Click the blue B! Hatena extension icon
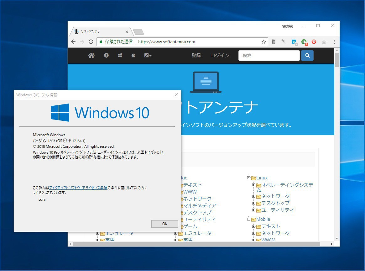The width and height of the screenshot is (365, 271). point(295,42)
